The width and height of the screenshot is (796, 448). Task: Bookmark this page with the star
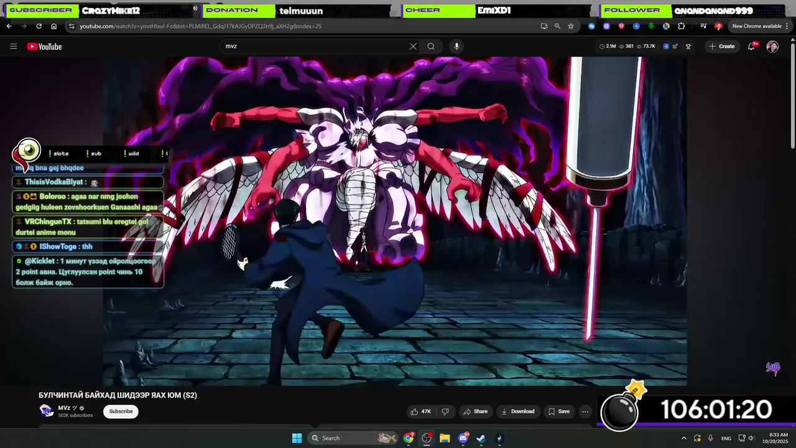click(571, 26)
